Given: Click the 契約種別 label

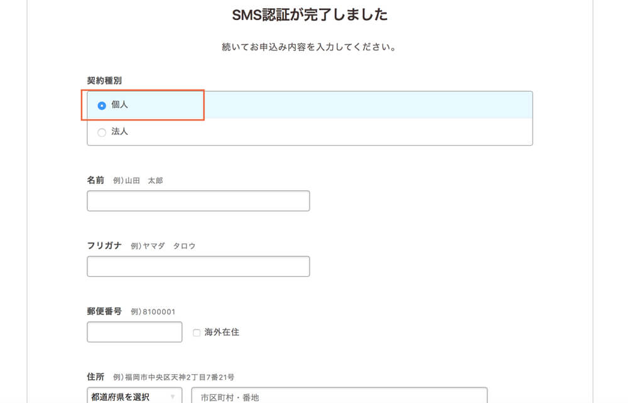Looking at the screenshot, I should 104,81.
